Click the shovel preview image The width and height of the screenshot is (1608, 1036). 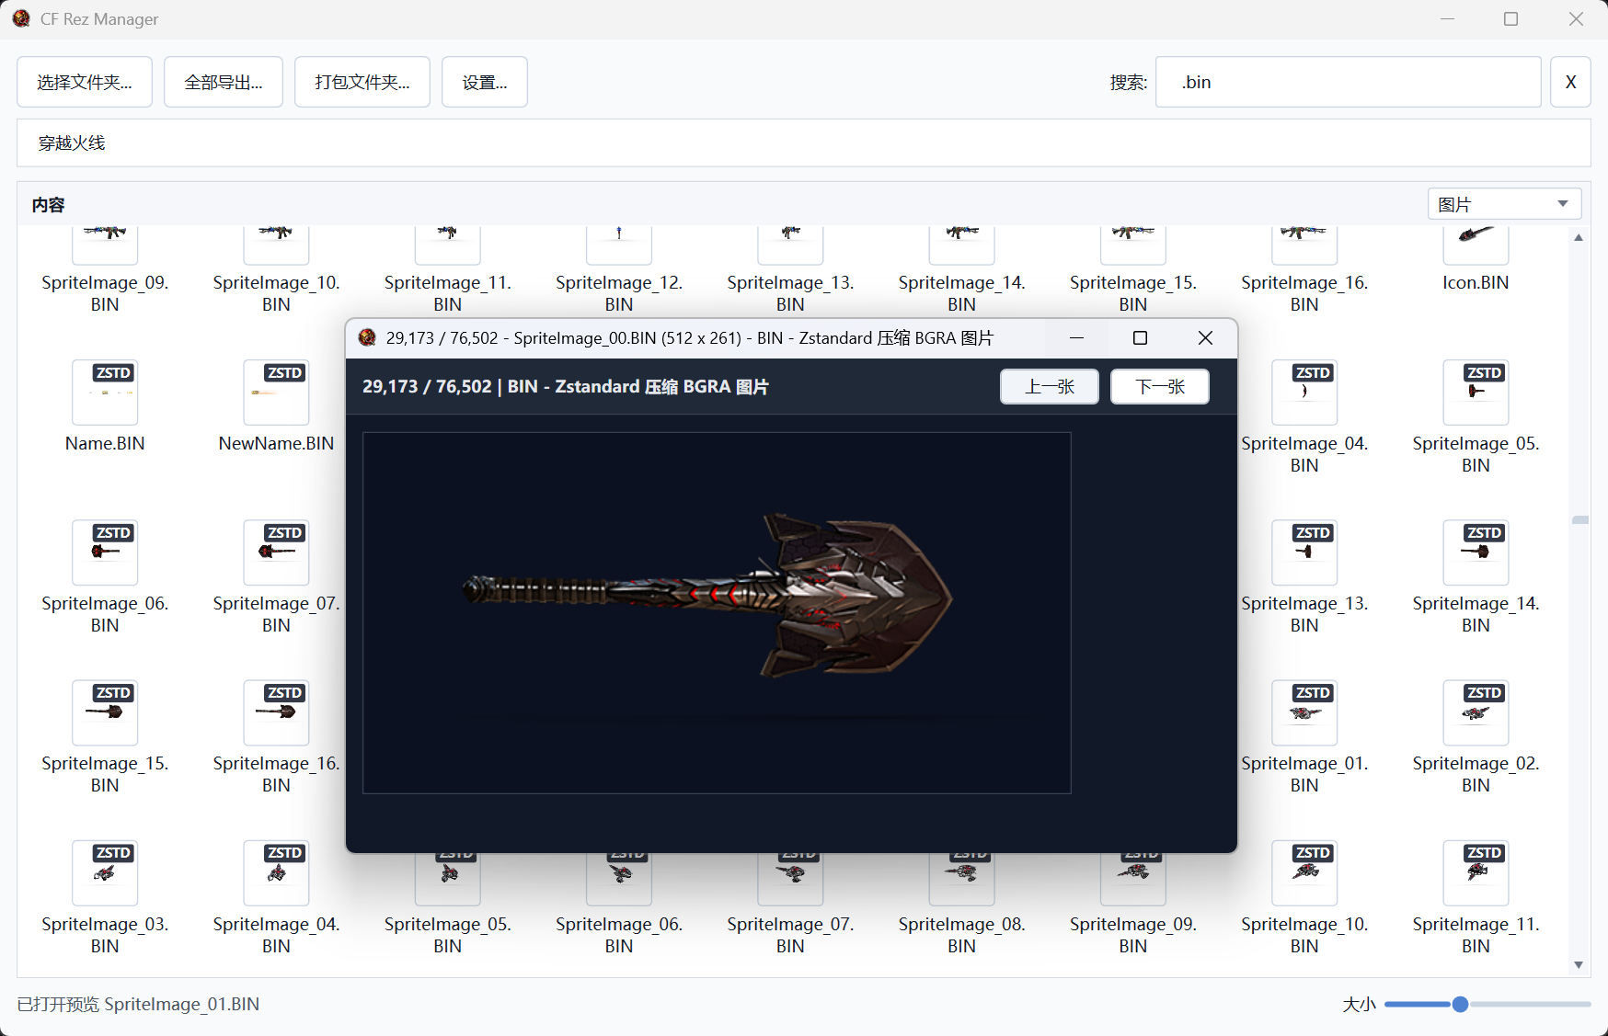point(717,613)
